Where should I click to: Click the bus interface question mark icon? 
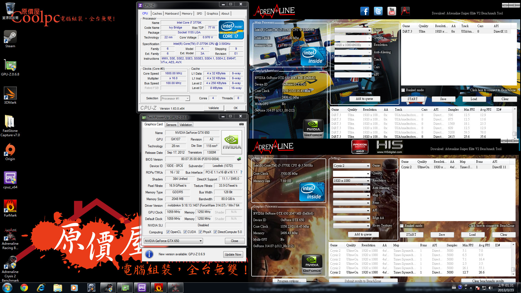pyautogui.click(x=241, y=172)
